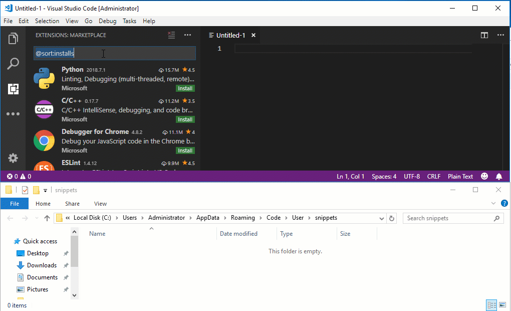Click editor line 1 text area

click(353, 49)
